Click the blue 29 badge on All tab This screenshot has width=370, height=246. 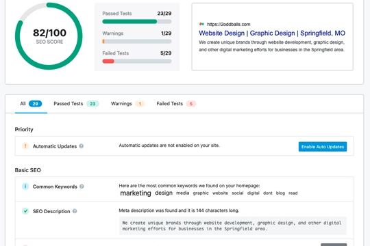[35, 104]
